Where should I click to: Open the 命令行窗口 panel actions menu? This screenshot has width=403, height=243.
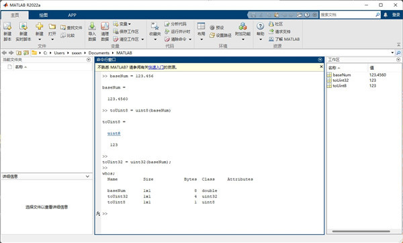[320, 60]
